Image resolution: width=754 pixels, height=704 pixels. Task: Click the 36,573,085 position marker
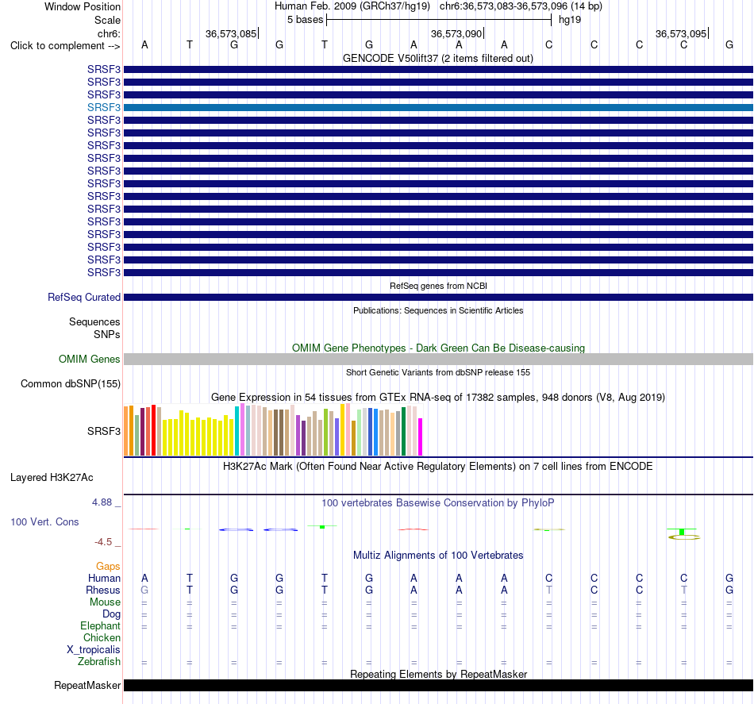pyautogui.click(x=231, y=33)
